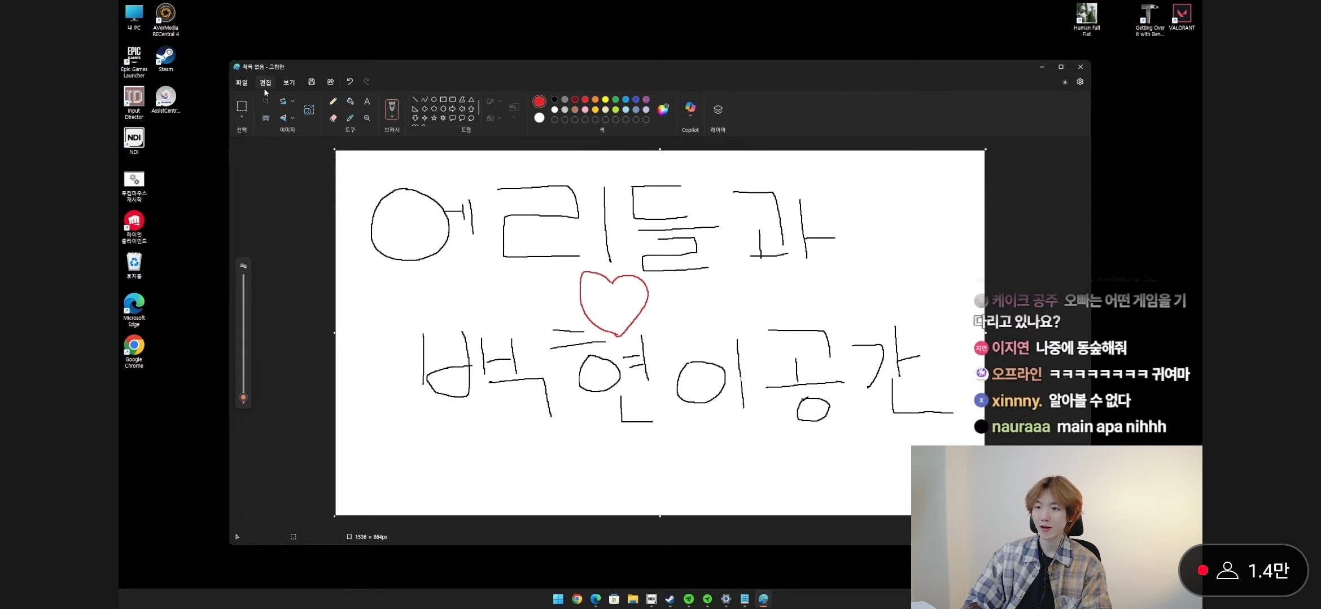Open the 파일 menu
1321x609 pixels.
click(242, 82)
